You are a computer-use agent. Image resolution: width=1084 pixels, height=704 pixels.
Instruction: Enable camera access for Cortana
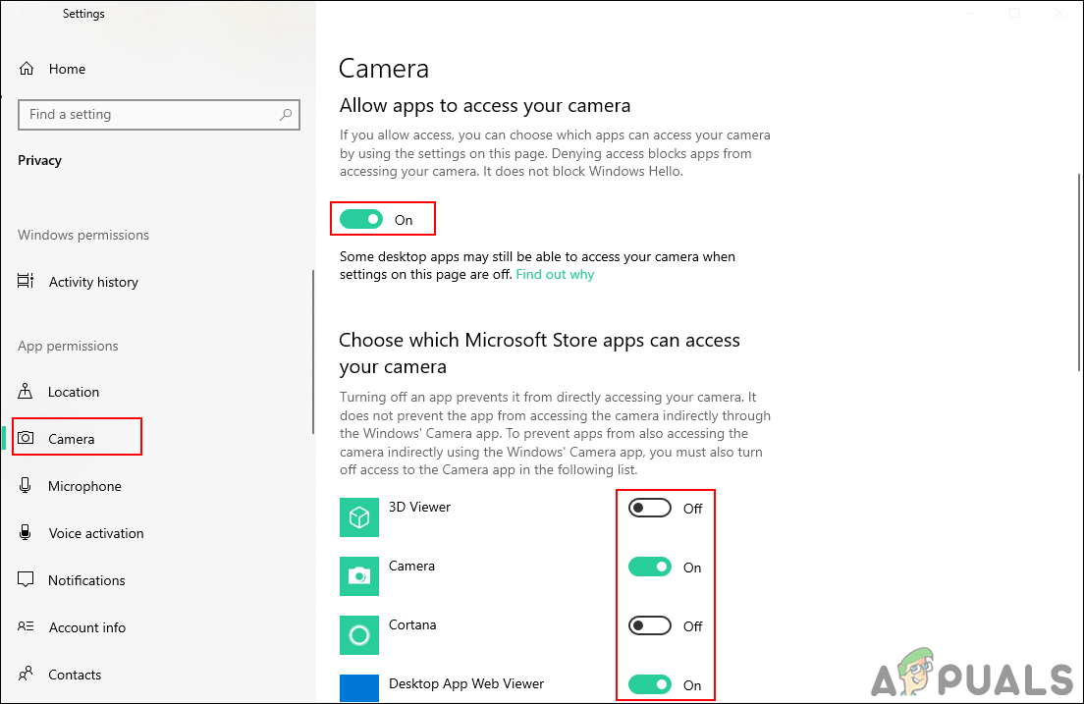tap(650, 626)
